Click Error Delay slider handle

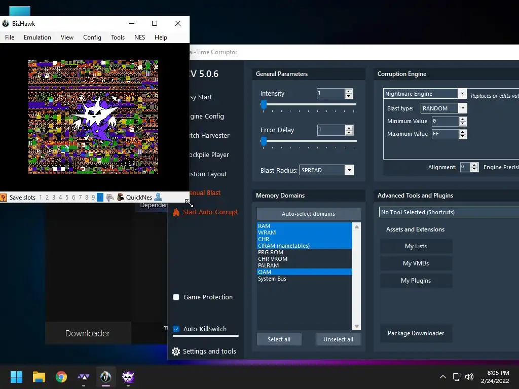click(x=264, y=141)
